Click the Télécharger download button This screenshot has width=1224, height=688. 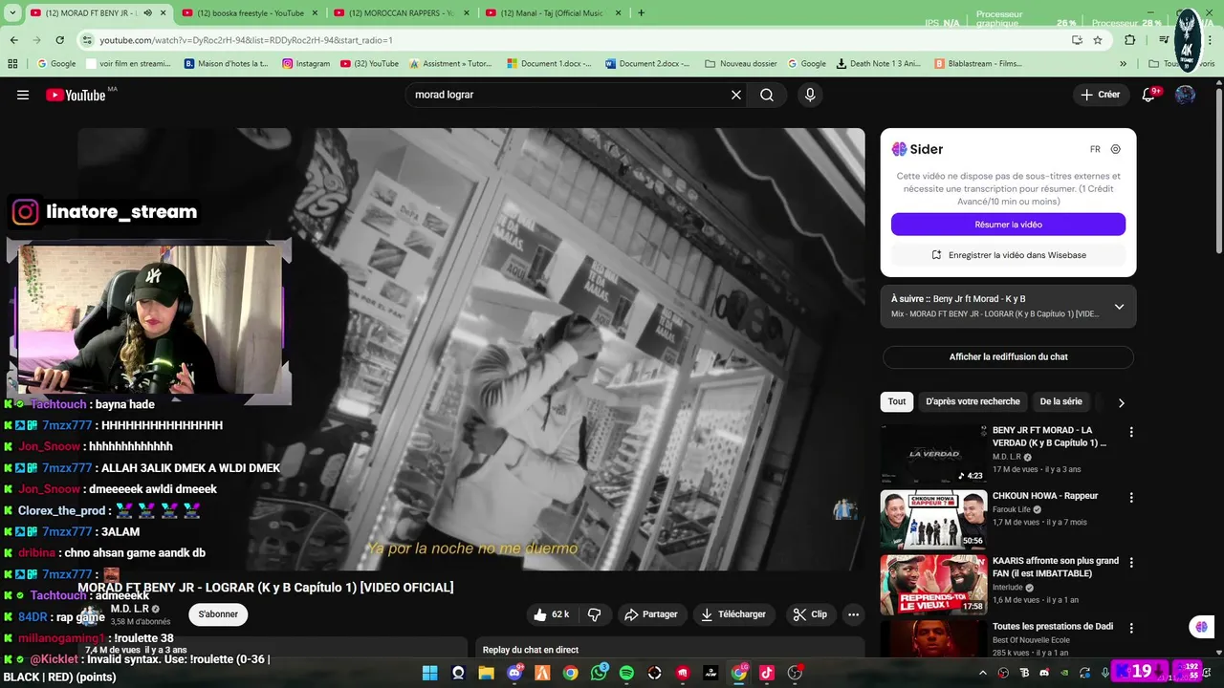click(x=733, y=614)
